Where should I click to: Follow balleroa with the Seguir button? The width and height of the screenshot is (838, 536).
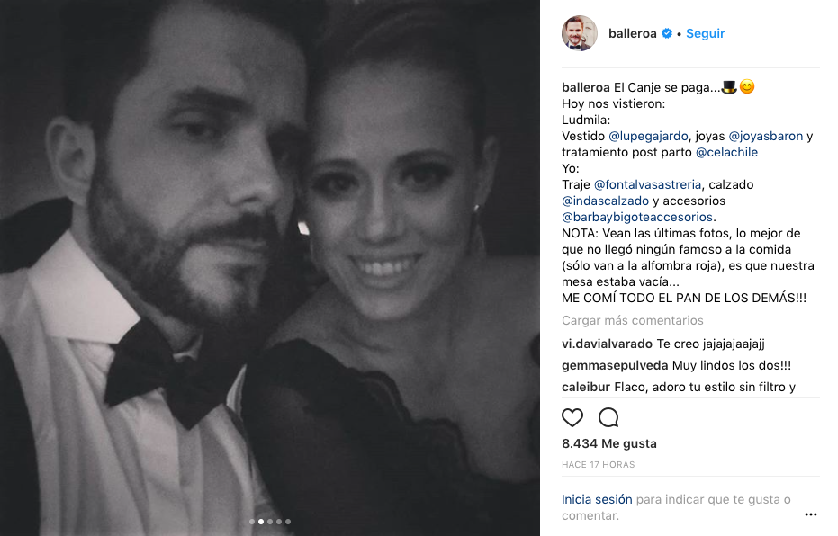705,33
